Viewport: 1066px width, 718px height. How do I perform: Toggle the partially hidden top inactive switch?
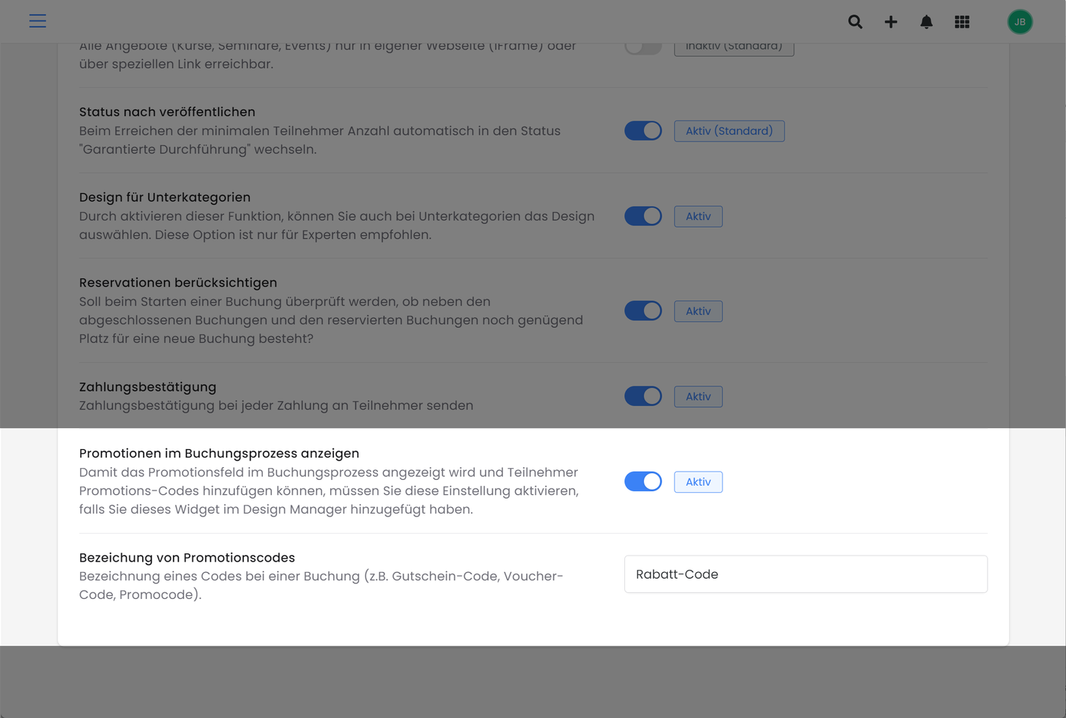coord(643,48)
